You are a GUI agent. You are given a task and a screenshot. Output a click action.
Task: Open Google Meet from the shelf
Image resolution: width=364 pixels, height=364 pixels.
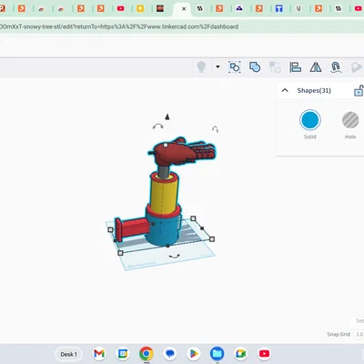tap(240, 354)
